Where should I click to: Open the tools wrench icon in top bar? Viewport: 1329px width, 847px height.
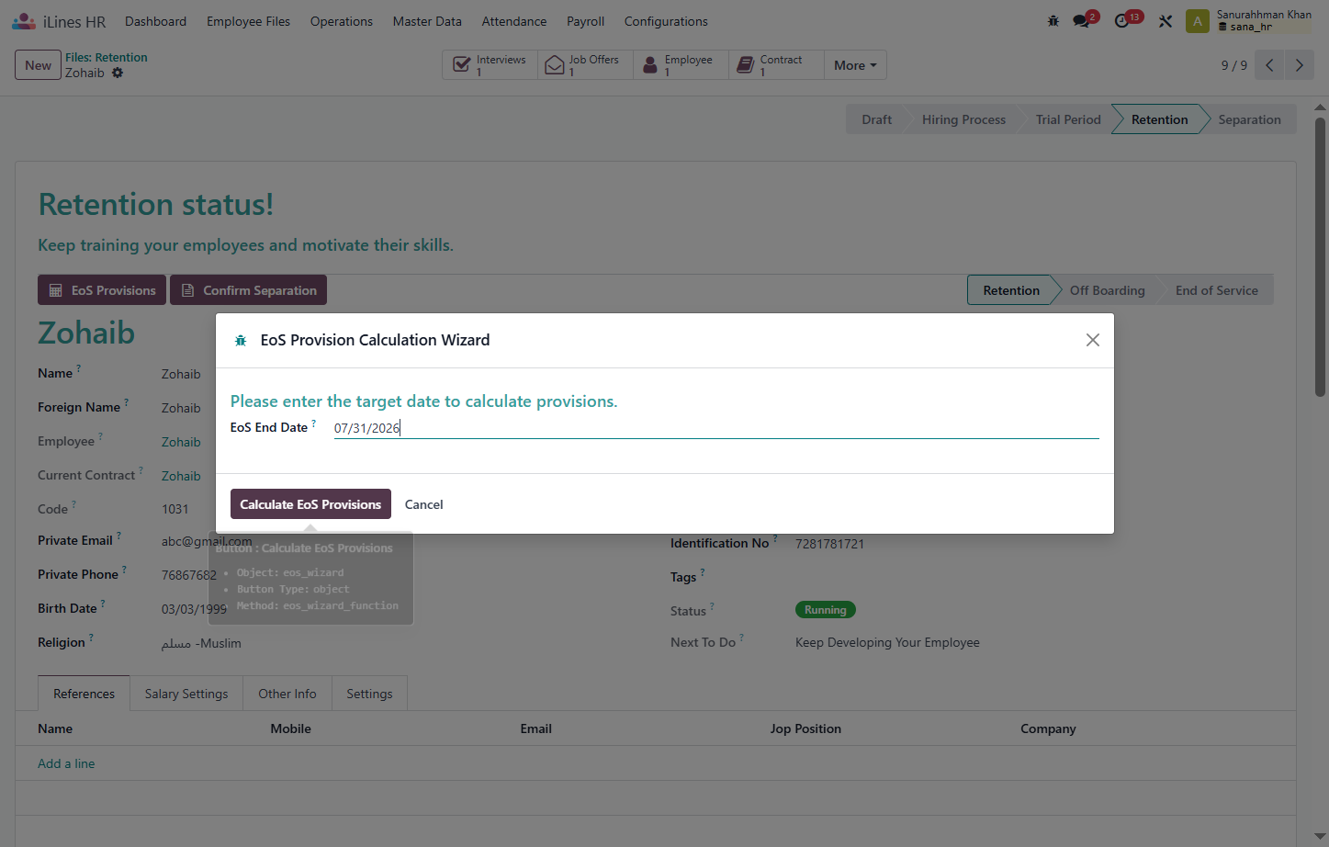(1166, 21)
